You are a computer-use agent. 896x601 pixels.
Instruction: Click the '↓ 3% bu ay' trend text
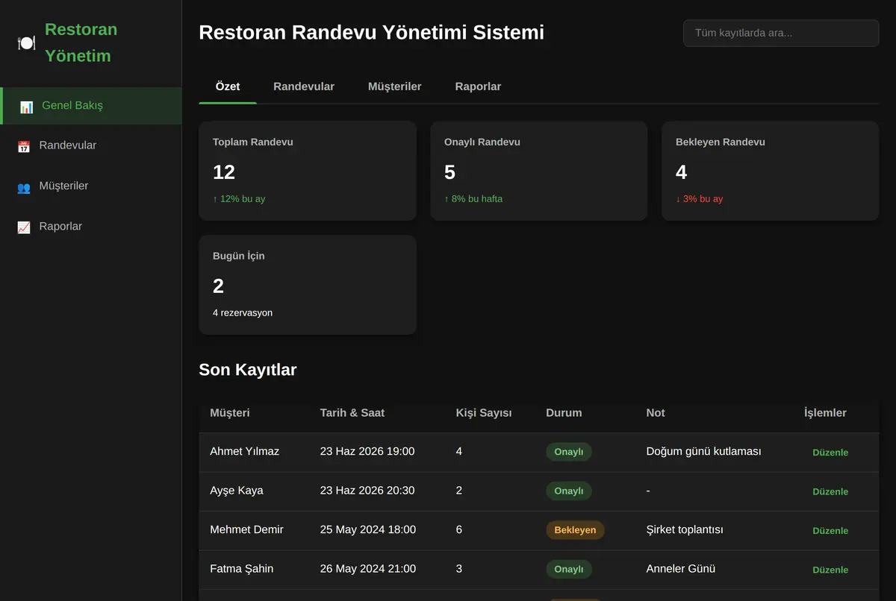[x=700, y=199]
